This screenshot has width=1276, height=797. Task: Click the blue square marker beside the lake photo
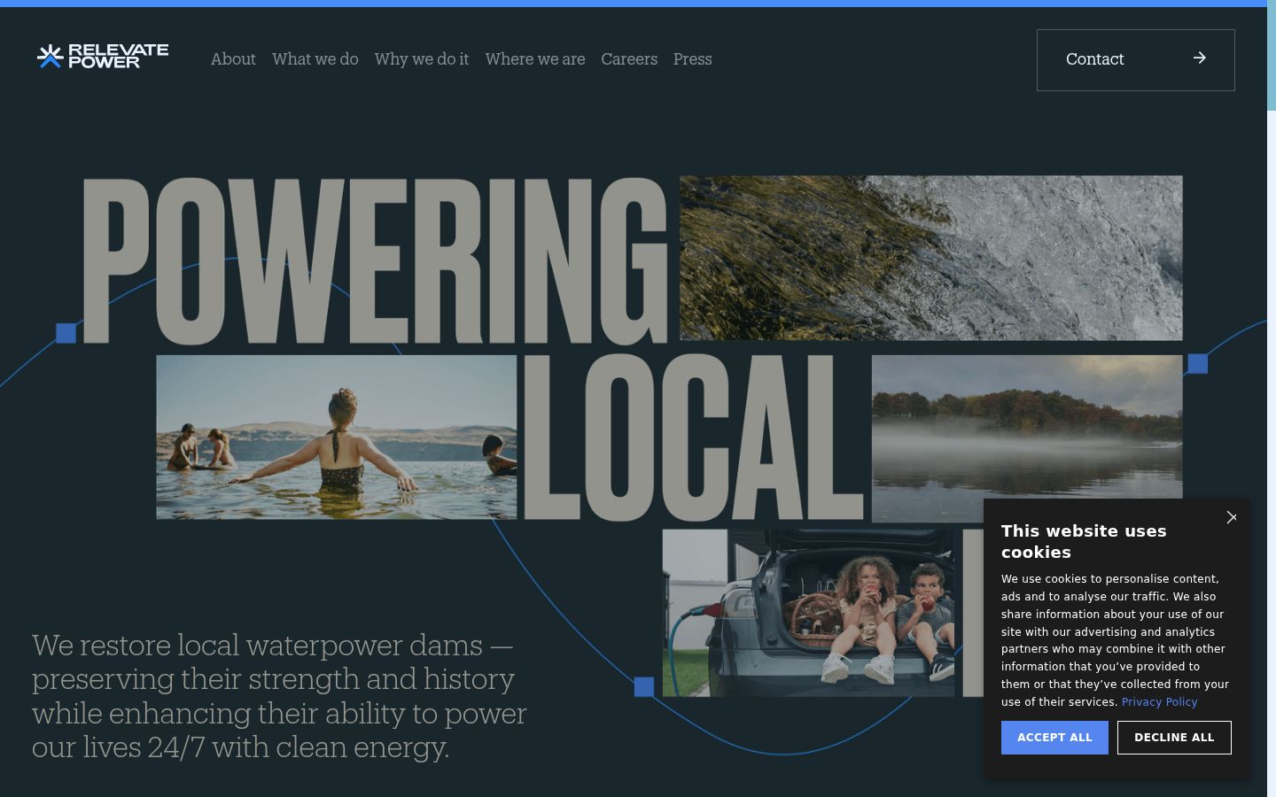coord(1198,364)
